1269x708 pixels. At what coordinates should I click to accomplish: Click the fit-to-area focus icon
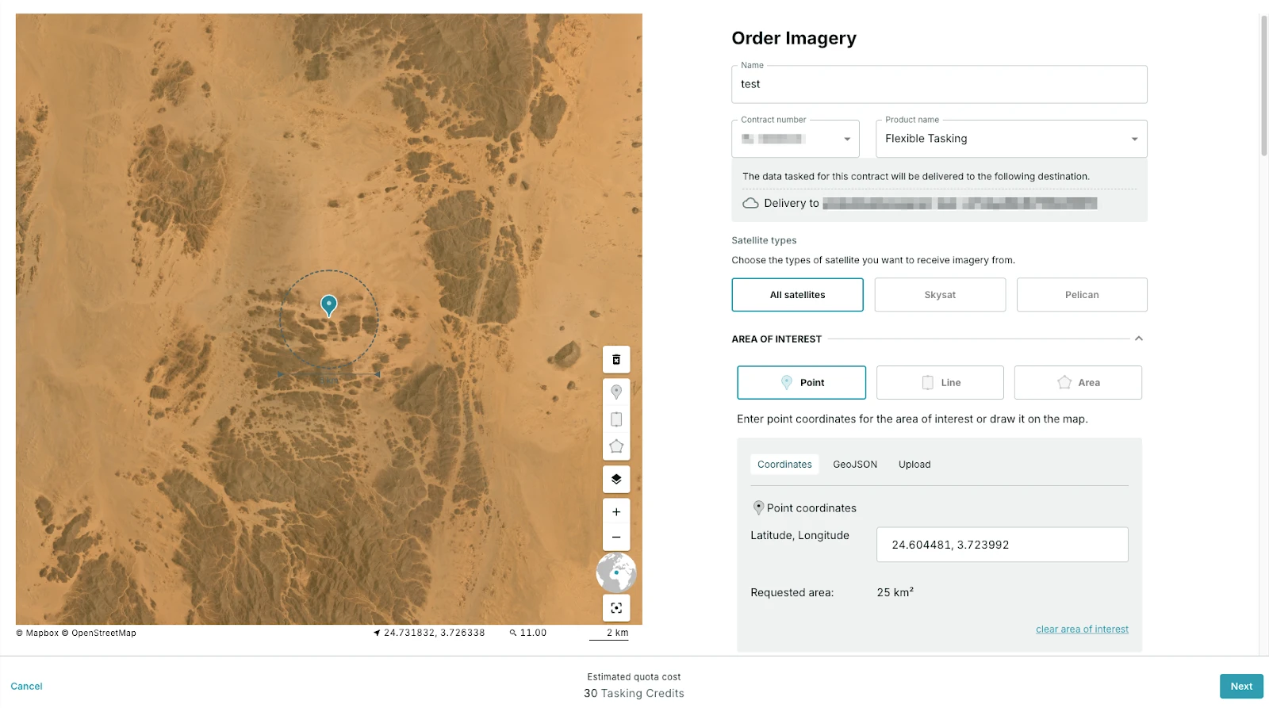pos(616,608)
